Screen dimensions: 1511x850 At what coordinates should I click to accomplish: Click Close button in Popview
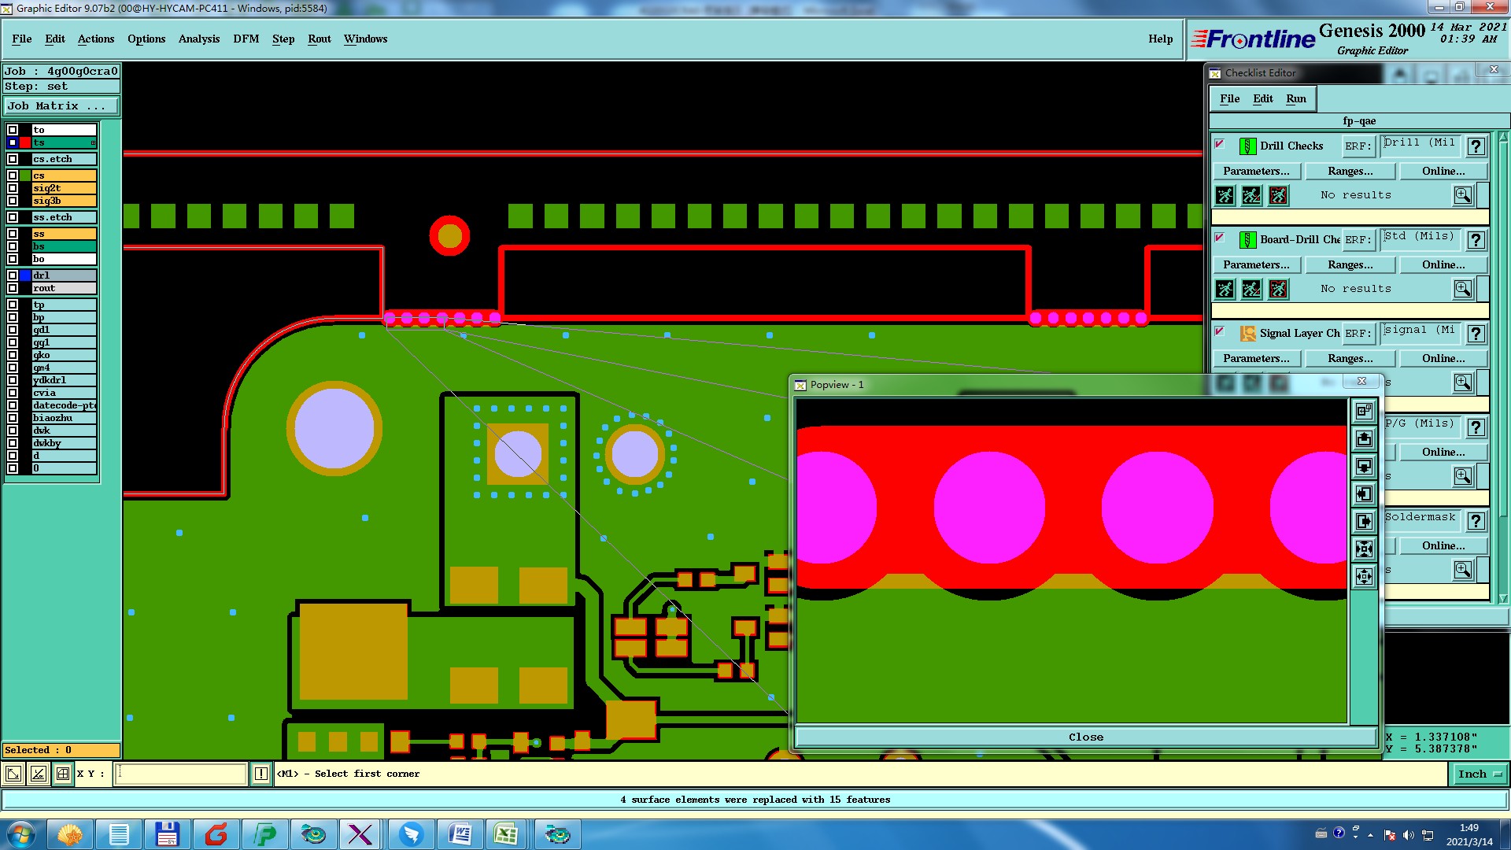point(1085,737)
